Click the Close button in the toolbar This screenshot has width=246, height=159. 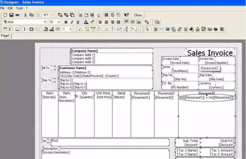[x=138, y=15]
